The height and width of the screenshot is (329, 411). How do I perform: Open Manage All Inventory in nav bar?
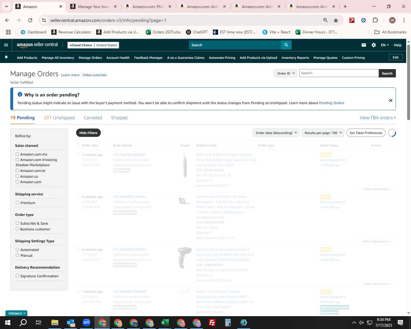point(58,58)
